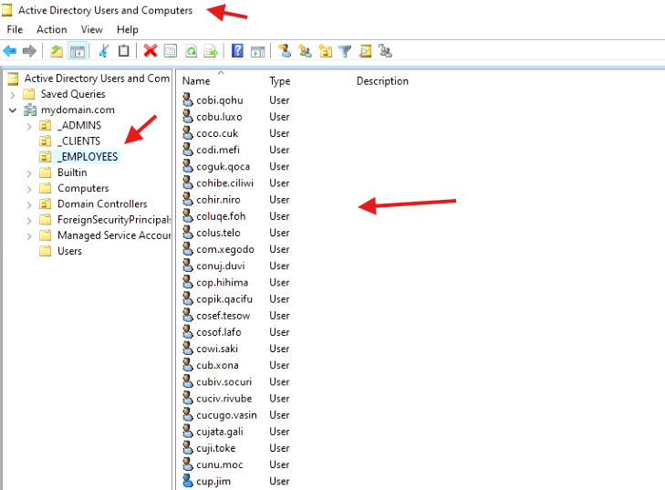Select user cuji.toke
The height and width of the screenshot is (490, 665).
point(216,448)
